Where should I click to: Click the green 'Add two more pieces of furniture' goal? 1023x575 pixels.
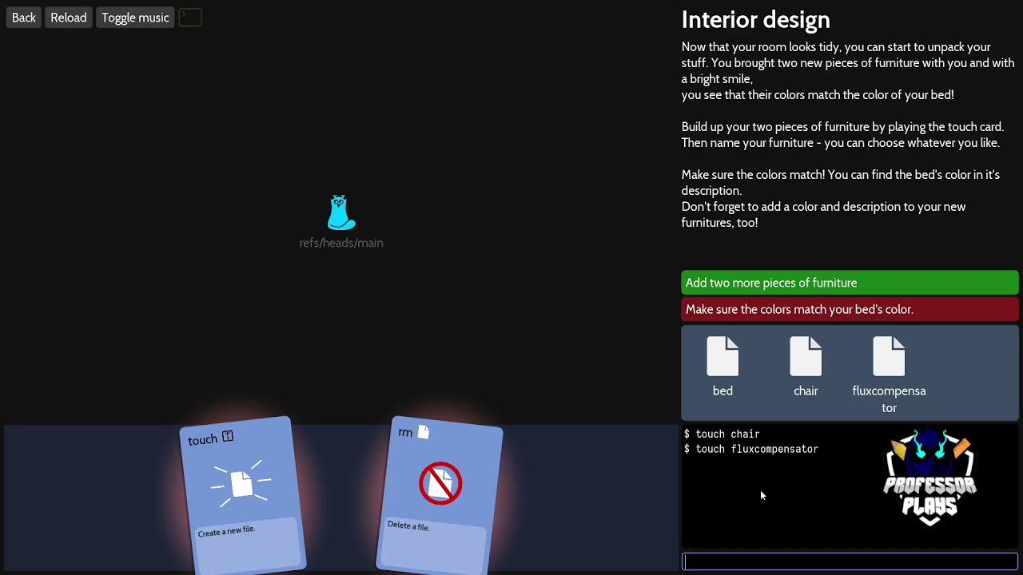(850, 283)
